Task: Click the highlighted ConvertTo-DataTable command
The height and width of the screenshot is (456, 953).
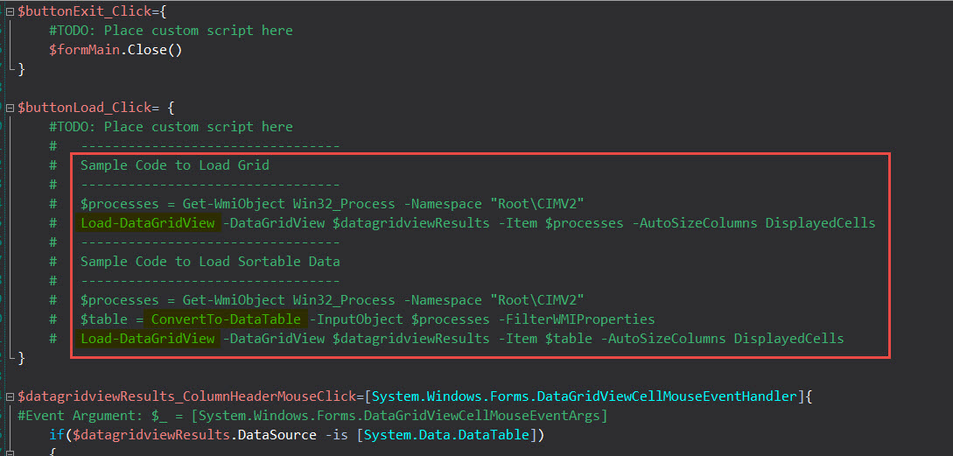Action: point(226,319)
